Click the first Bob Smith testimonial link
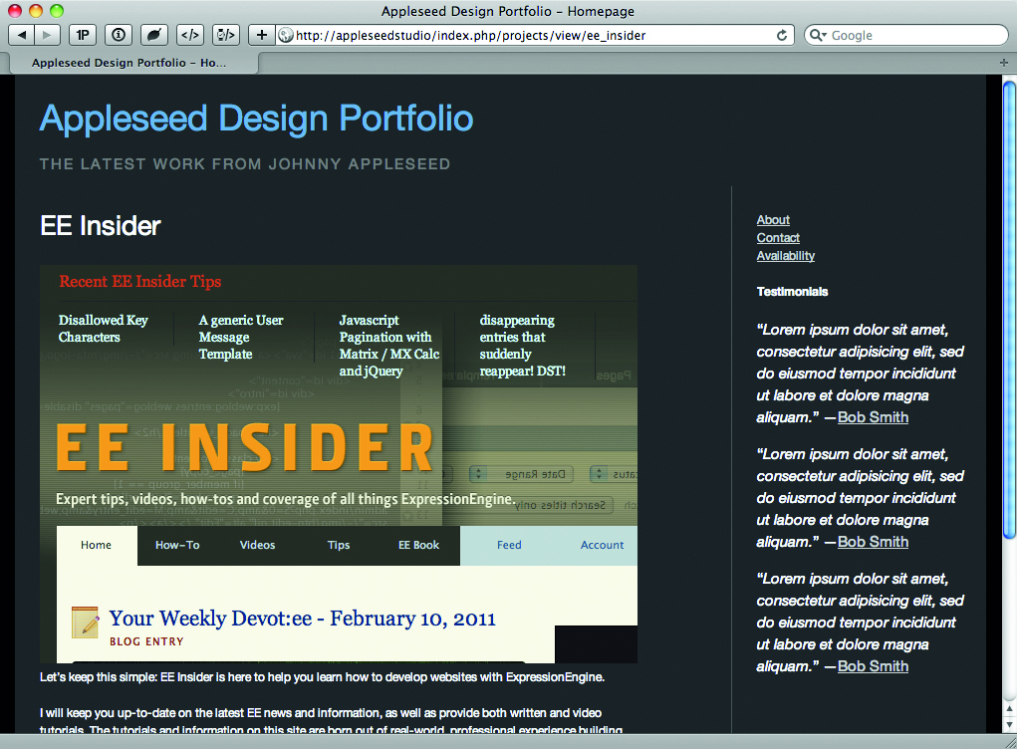Screen dimensions: 1017x749 click(x=873, y=417)
